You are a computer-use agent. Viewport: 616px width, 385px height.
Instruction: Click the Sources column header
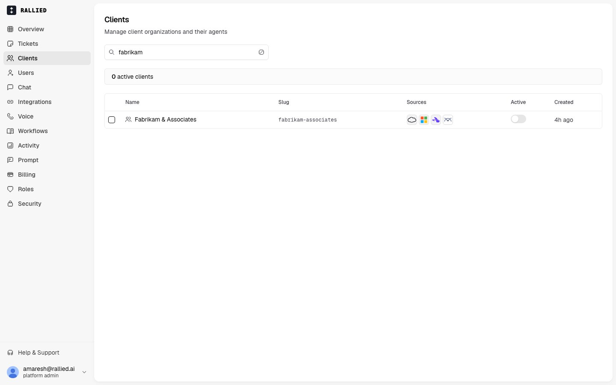[416, 102]
